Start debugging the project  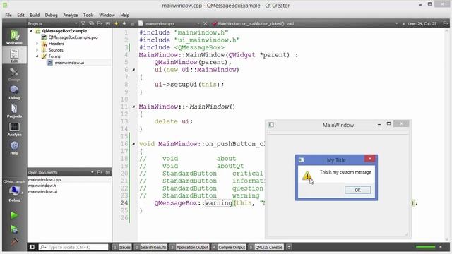click(14, 229)
